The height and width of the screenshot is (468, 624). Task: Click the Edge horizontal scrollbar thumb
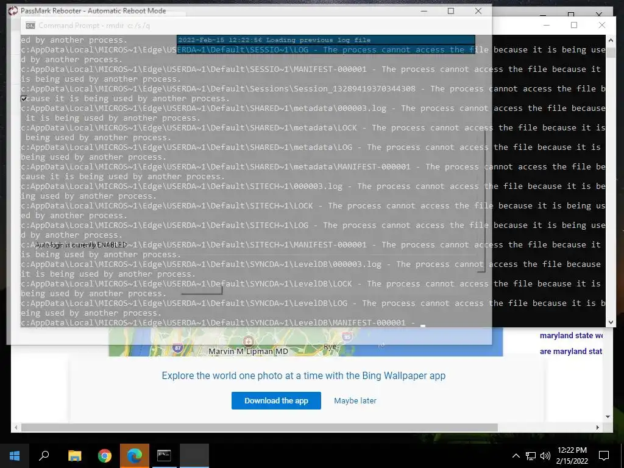260,427
